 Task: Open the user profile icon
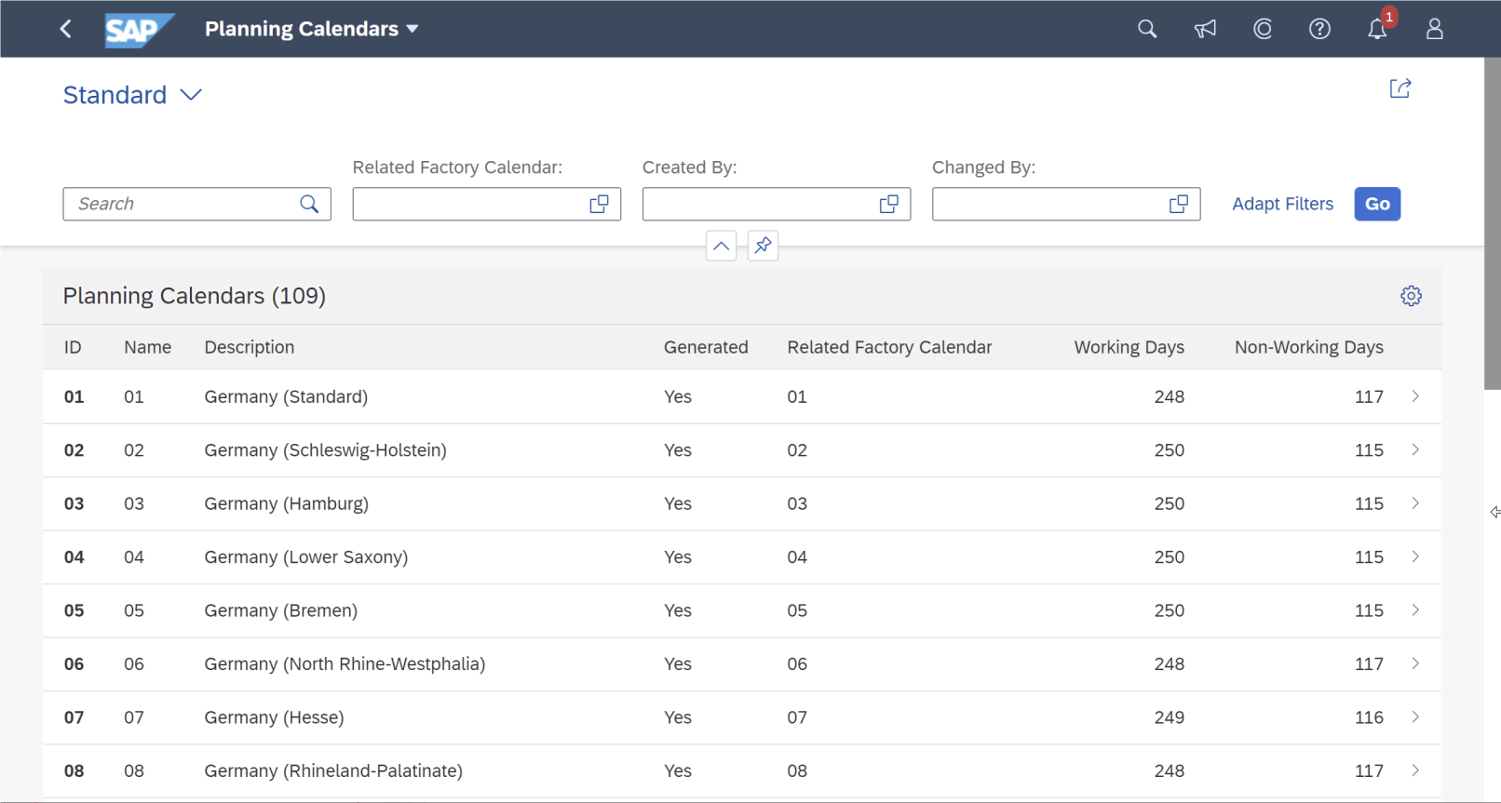pyautogui.click(x=1434, y=29)
